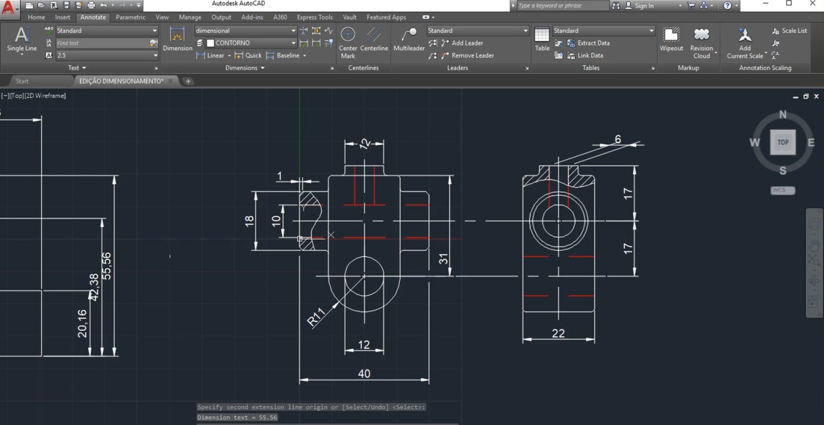The width and height of the screenshot is (824, 425).
Task: Open the Express Tools tab
Action: (x=314, y=17)
